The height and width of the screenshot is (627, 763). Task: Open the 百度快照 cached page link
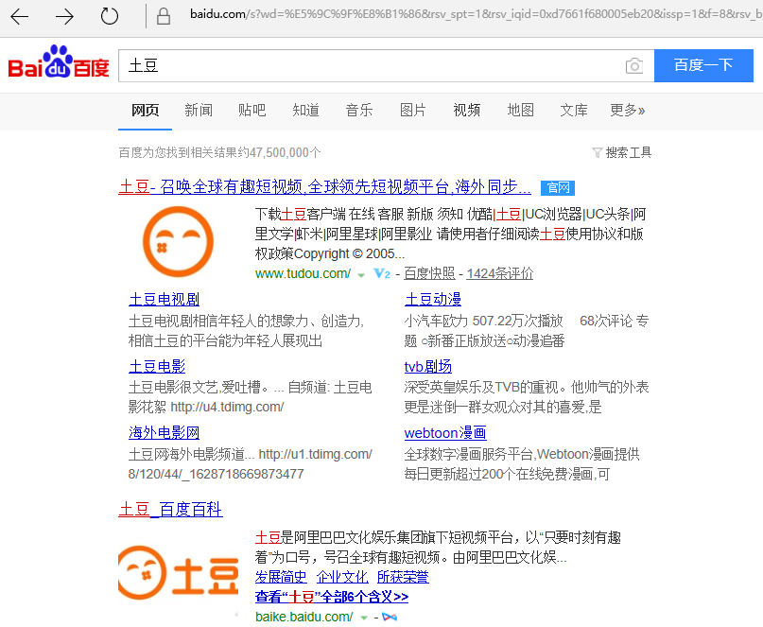pyautogui.click(x=429, y=273)
